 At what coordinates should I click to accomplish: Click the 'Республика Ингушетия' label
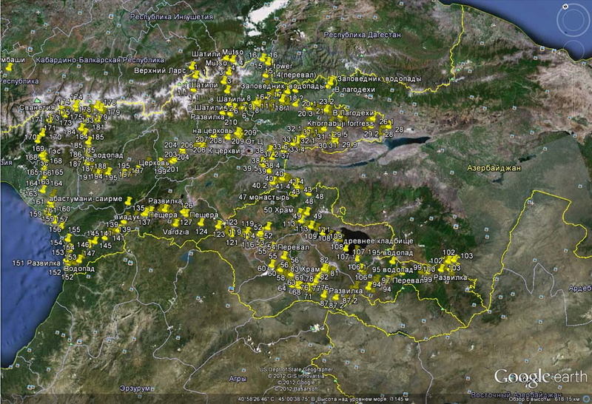(172, 16)
